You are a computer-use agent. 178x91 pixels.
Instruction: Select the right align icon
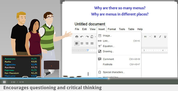[x=87, y=43]
